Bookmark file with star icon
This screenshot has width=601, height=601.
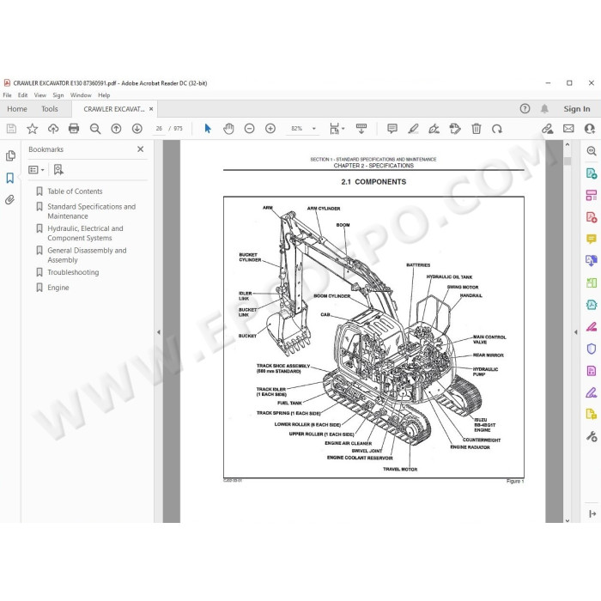[x=33, y=129]
